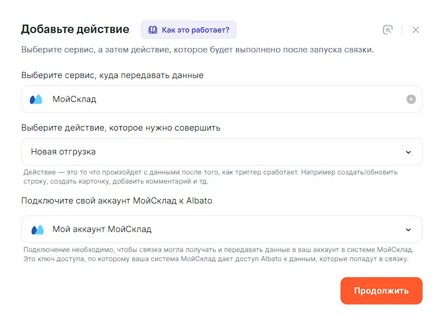Click the hint text starting with "Действие — это"
This screenshot has height=325, width=438.
210,177
